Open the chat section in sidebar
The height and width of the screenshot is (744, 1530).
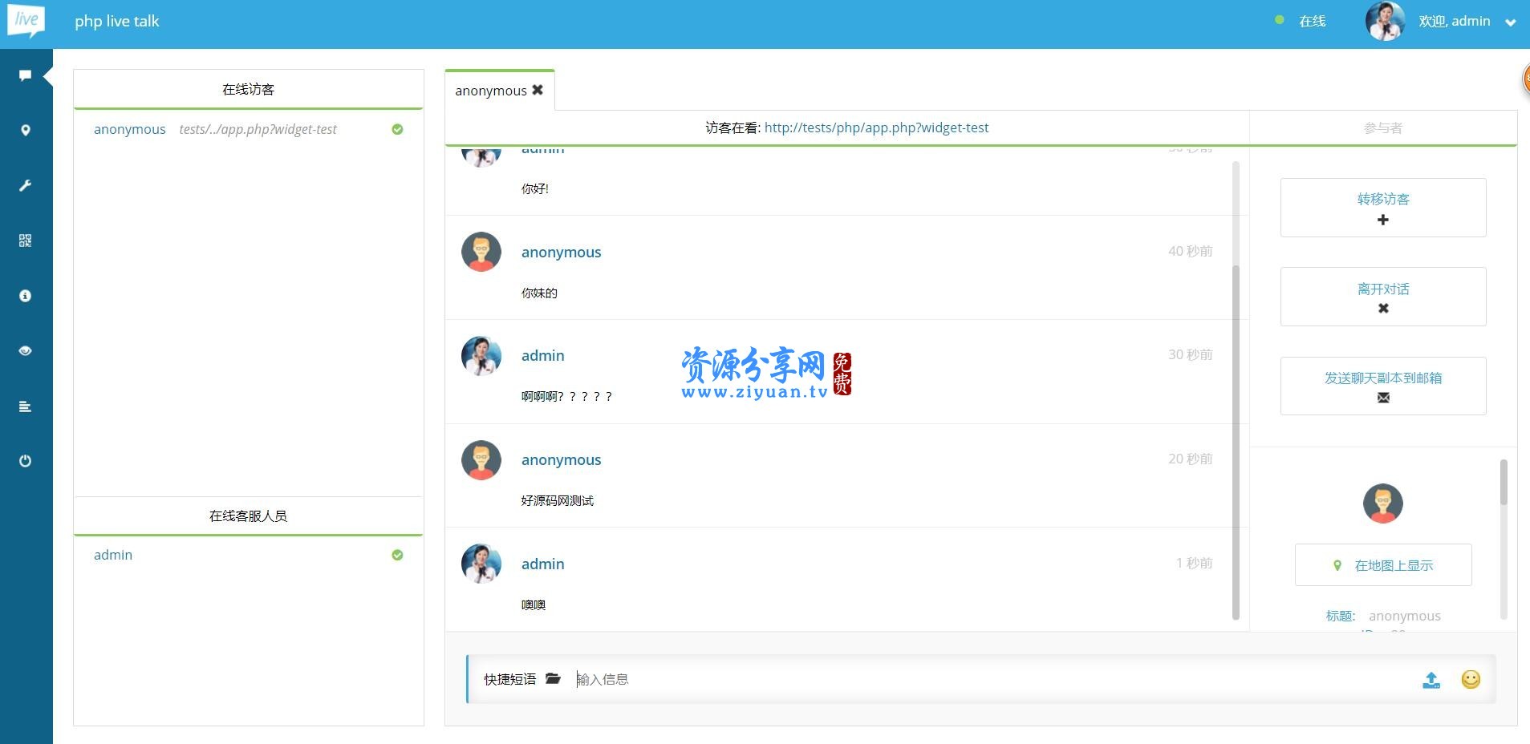[25, 75]
